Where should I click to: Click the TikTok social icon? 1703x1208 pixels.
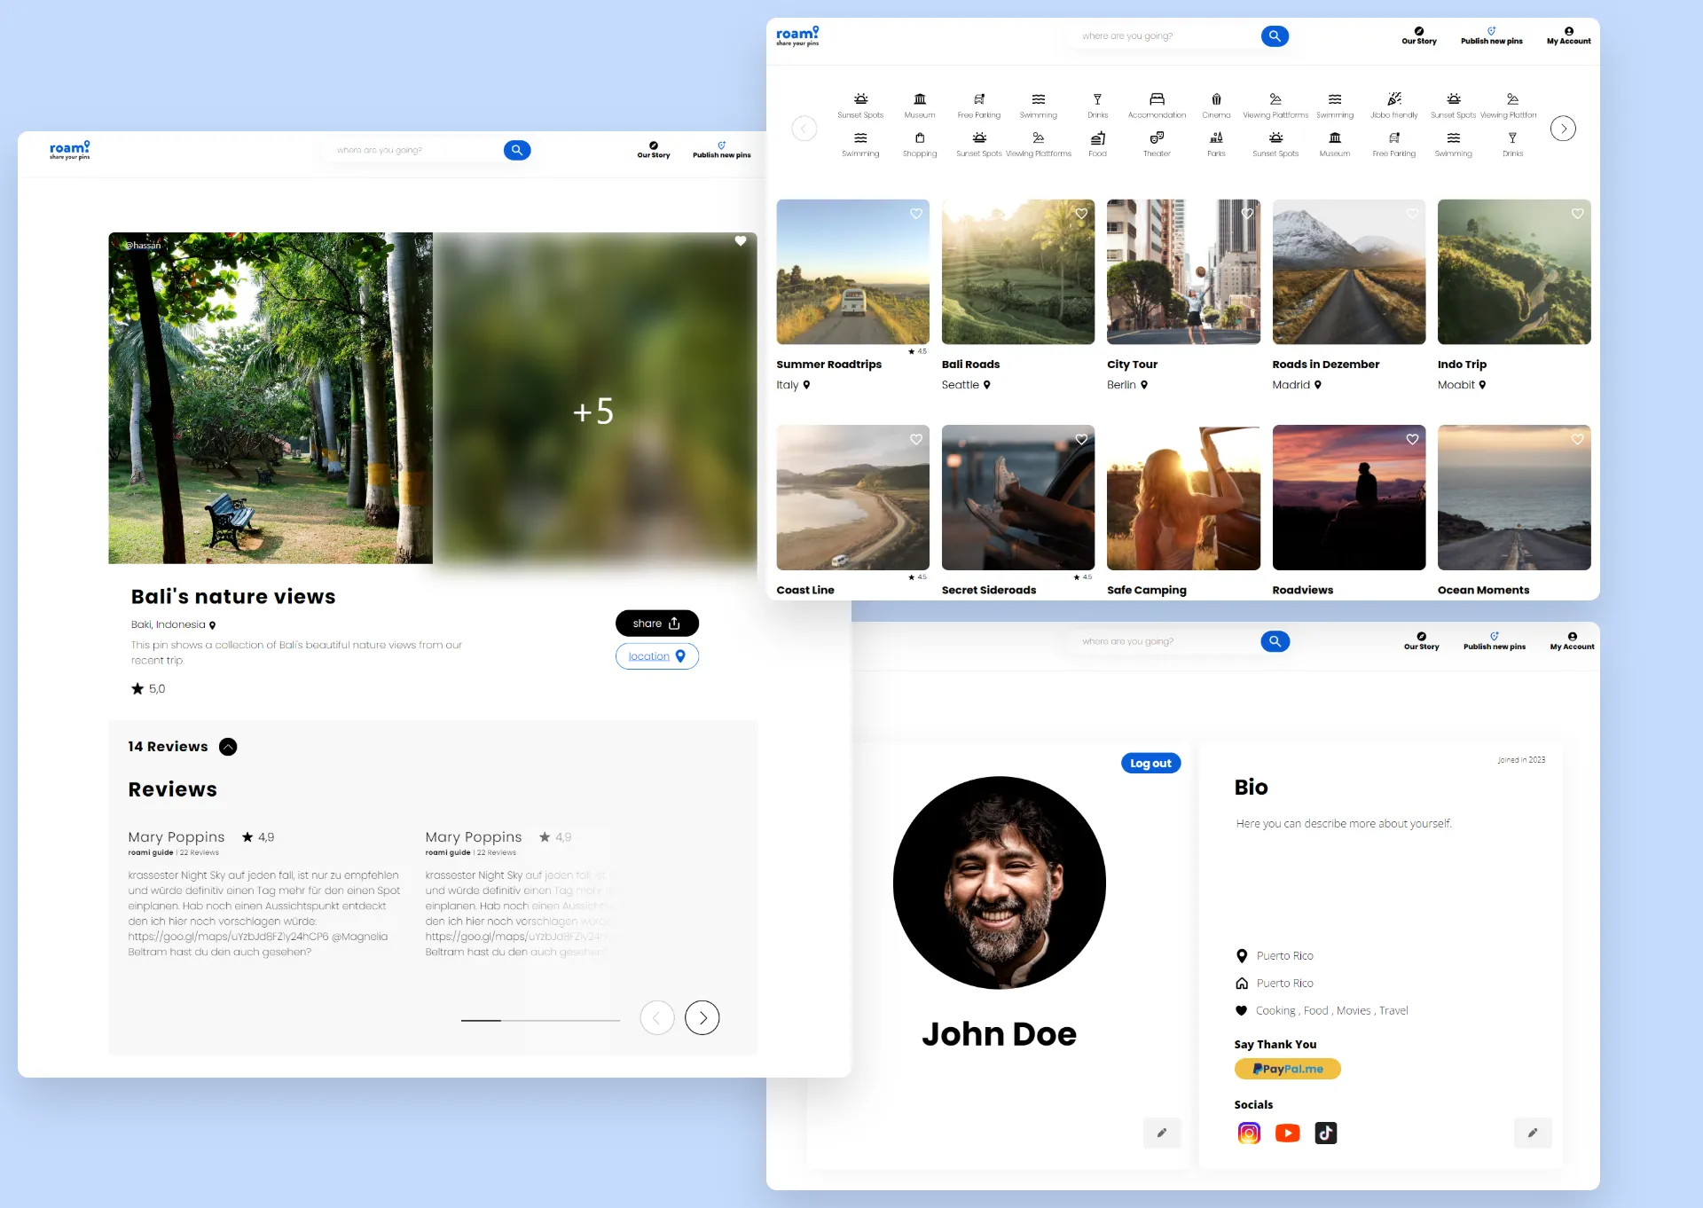pos(1325,1133)
